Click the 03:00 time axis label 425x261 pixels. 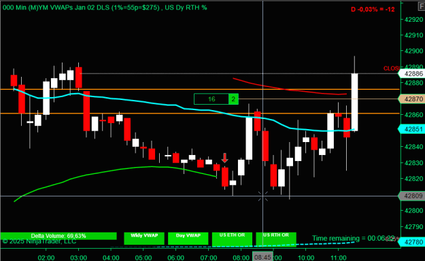79,258
